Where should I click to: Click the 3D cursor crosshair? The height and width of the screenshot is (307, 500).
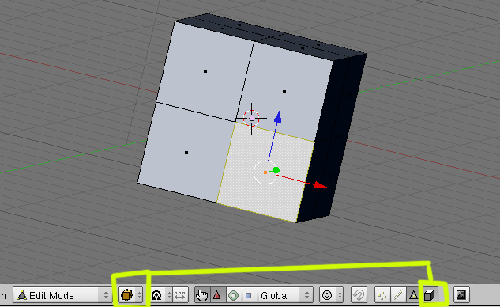(x=252, y=119)
